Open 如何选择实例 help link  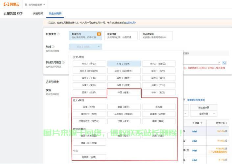click(x=53, y=94)
